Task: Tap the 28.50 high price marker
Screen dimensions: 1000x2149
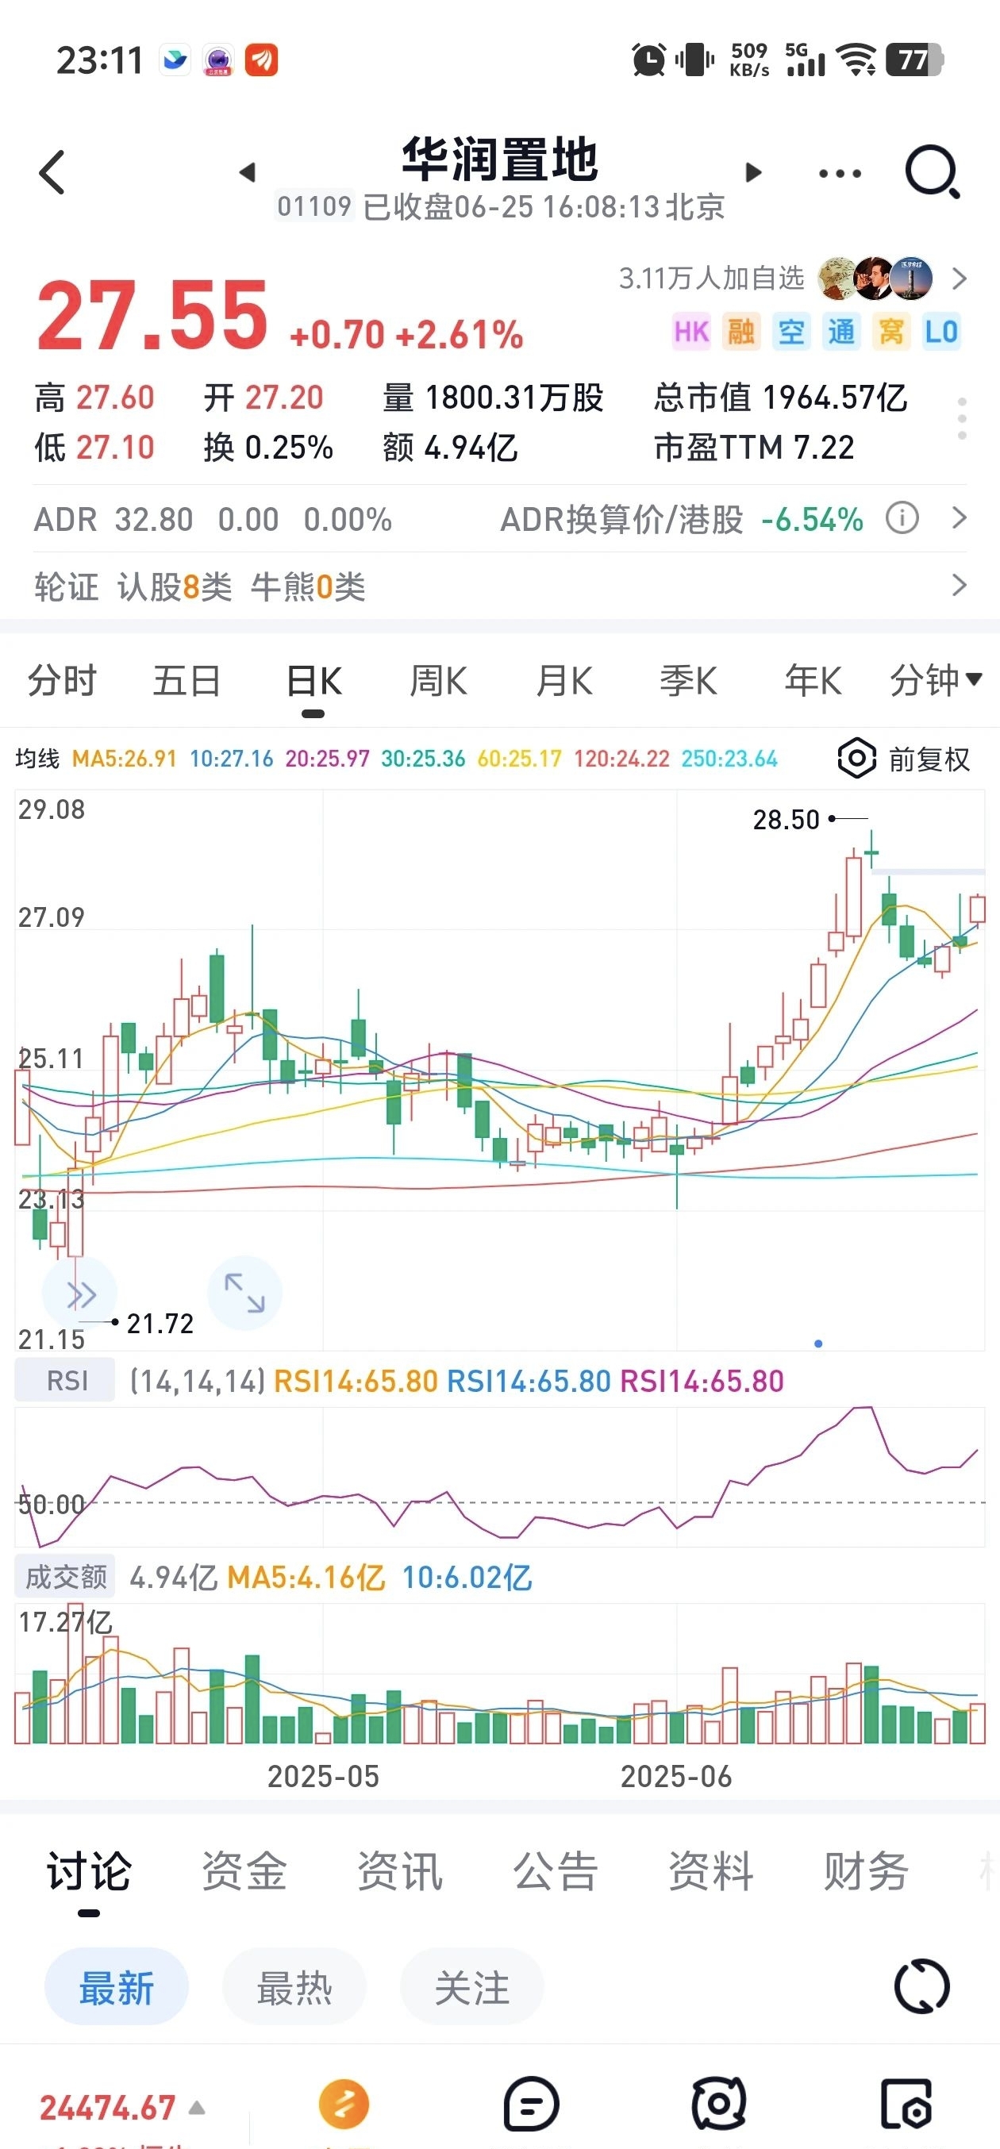Action: point(786,819)
